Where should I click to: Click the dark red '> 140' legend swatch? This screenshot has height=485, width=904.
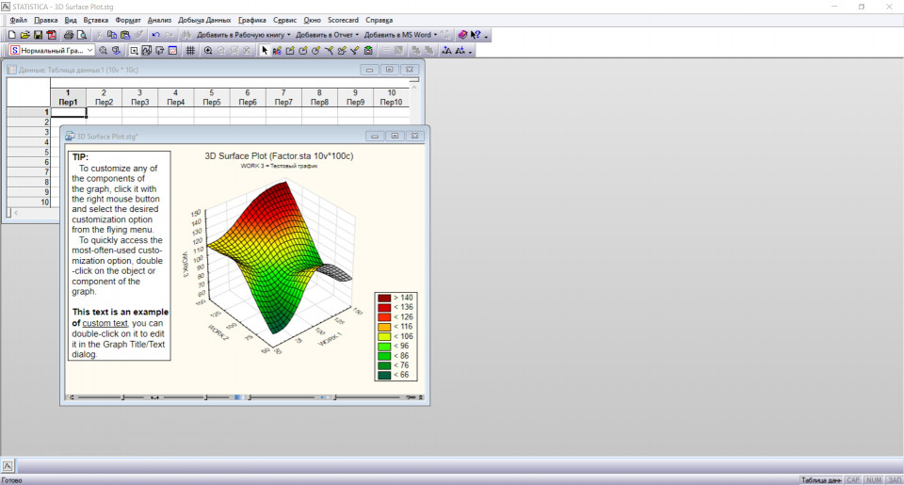(x=384, y=298)
